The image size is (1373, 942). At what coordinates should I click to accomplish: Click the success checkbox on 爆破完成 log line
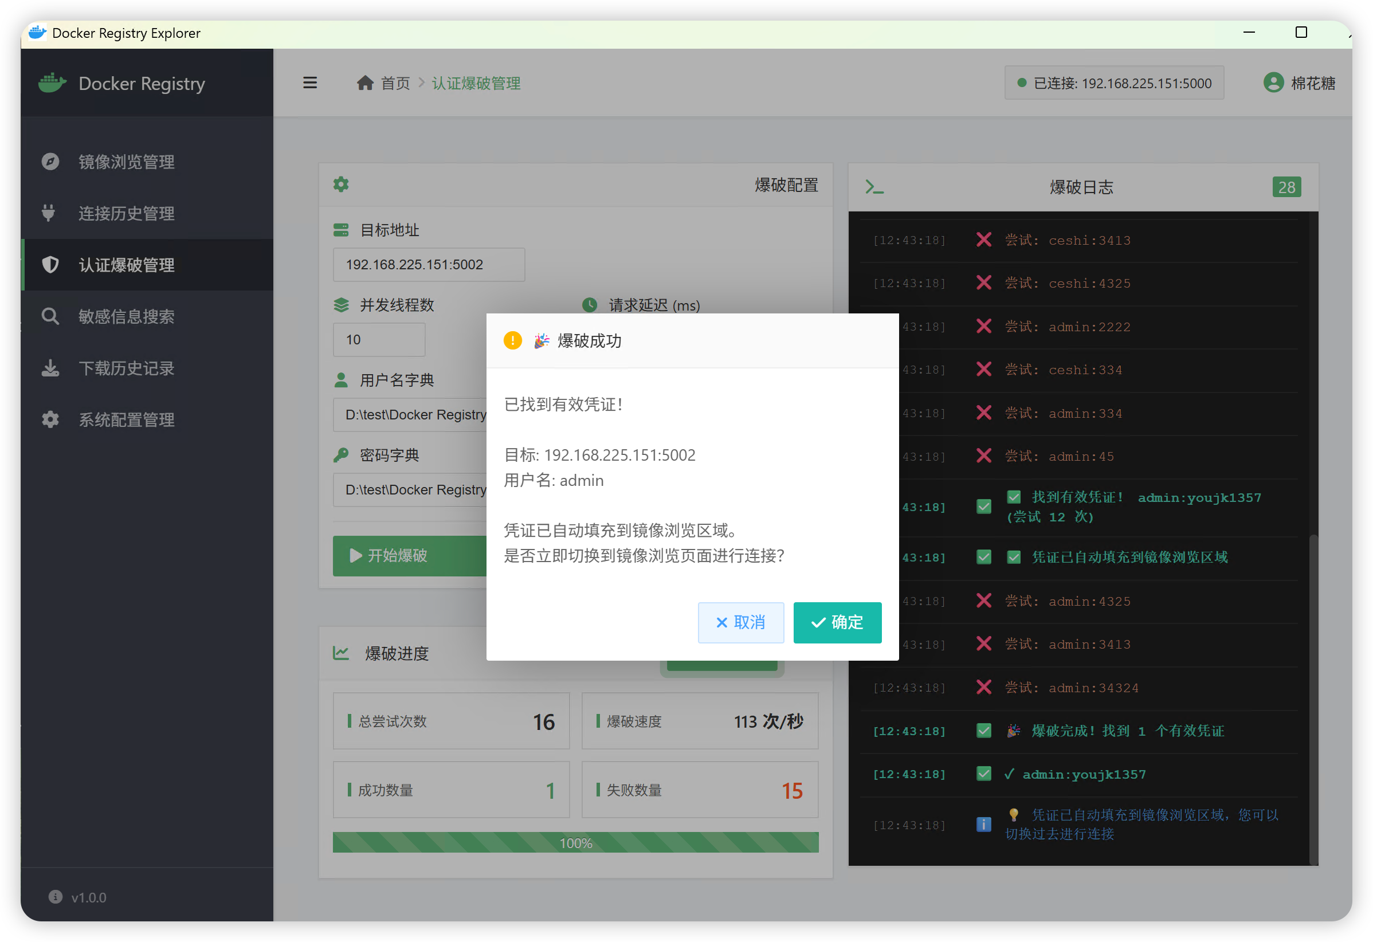point(984,731)
